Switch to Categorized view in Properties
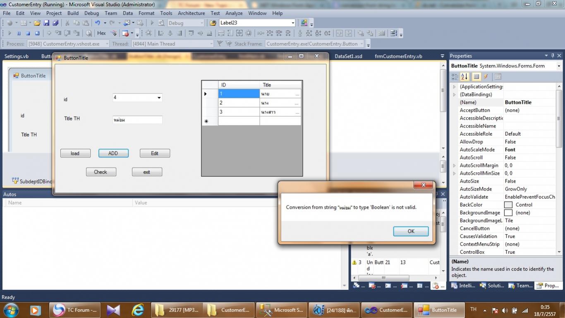 (x=455, y=77)
